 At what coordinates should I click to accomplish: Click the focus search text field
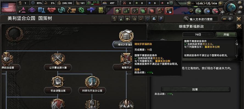(x=203, y=19)
